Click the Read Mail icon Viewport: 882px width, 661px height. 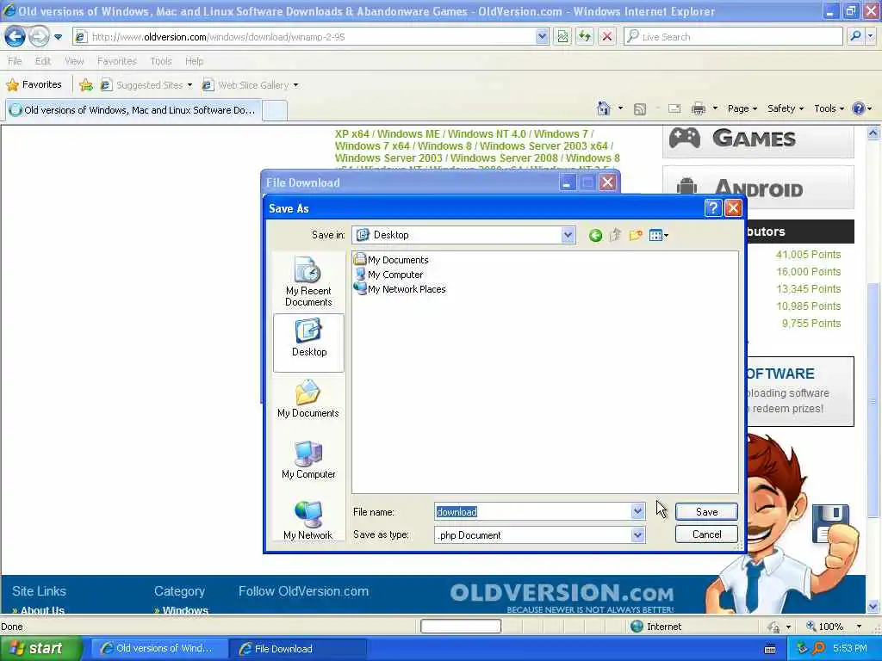(674, 109)
